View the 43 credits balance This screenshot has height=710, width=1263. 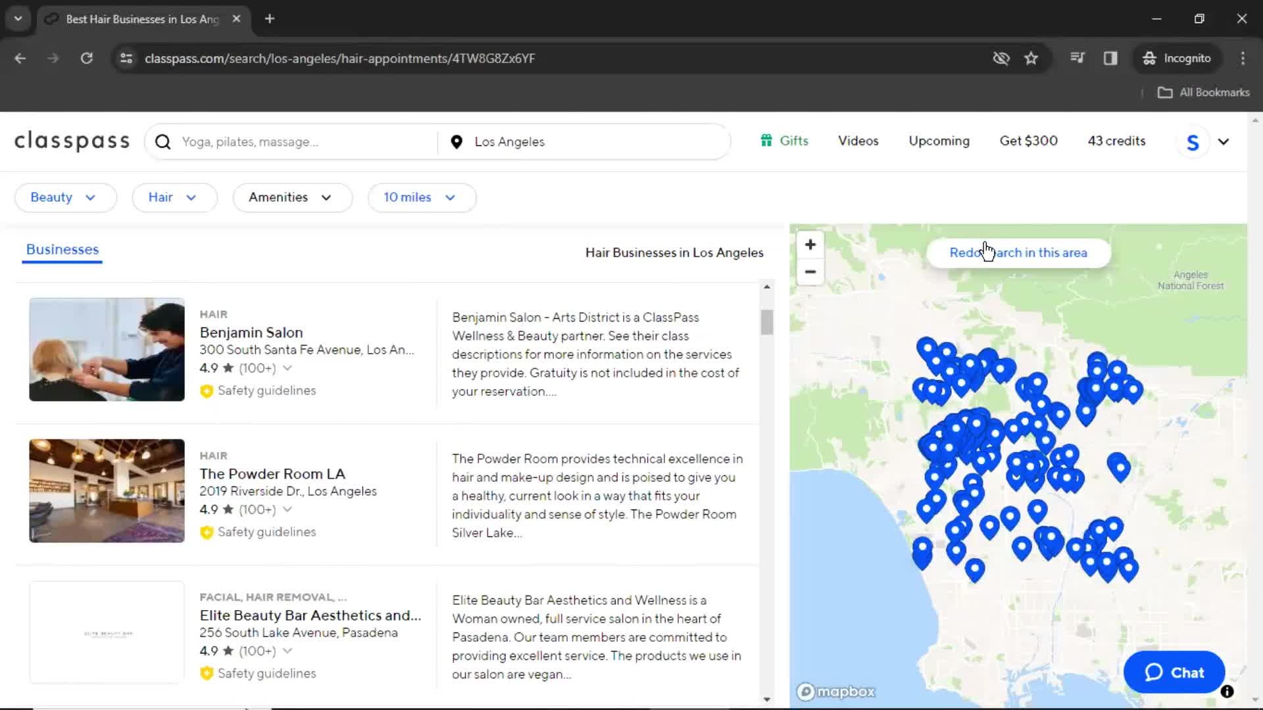tap(1116, 141)
